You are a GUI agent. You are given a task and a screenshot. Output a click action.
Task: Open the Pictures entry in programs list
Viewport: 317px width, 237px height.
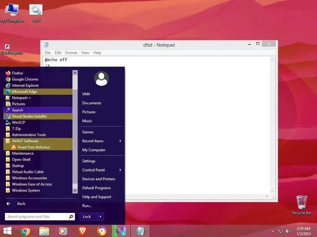point(38,104)
